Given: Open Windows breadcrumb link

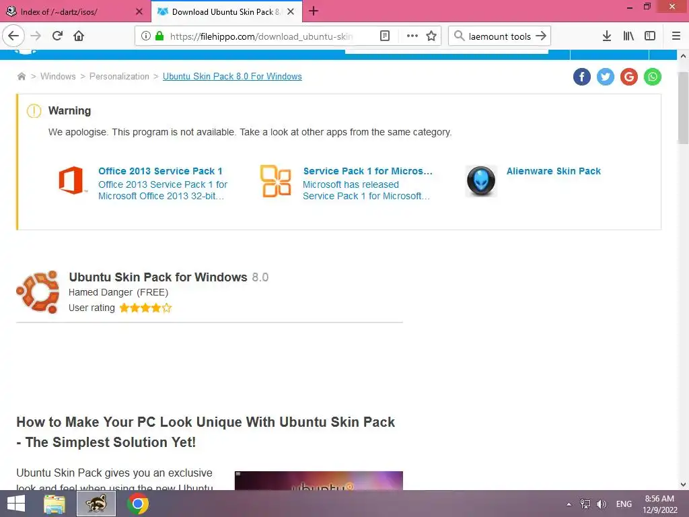Looking at the screenshot, I should tap(58, 77).
